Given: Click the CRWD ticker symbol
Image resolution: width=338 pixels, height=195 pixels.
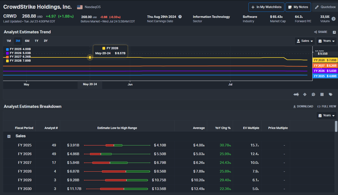Looking at the screenshot, I should pyautogui.click(x=10, y=16).
